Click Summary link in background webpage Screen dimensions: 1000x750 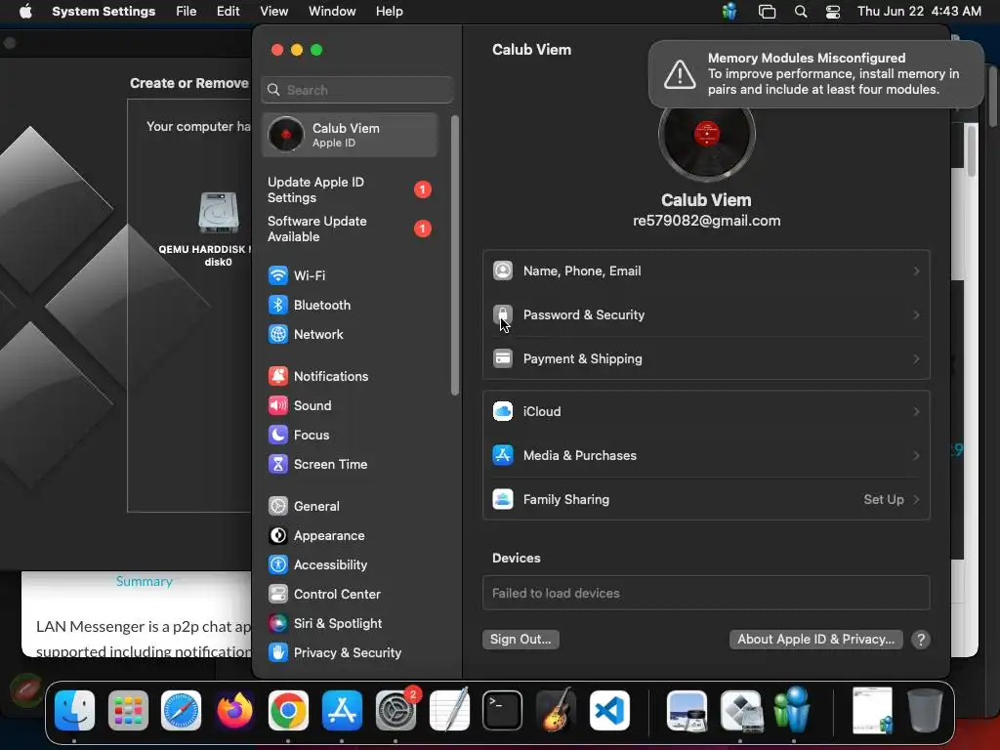click(x=145, y=582)
